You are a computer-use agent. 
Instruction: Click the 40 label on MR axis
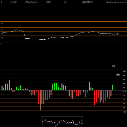click(x=124, y=84)
